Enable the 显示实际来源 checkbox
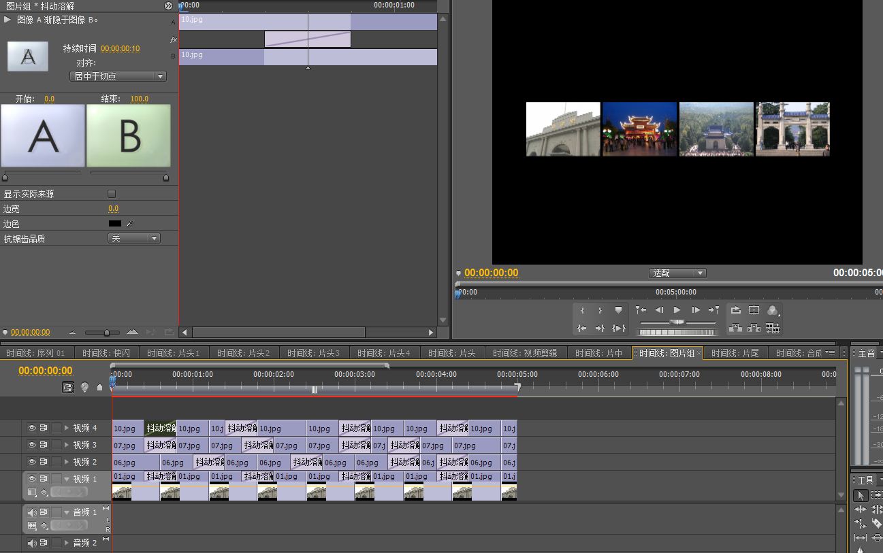The image size is (883, 553). [112, 194]
